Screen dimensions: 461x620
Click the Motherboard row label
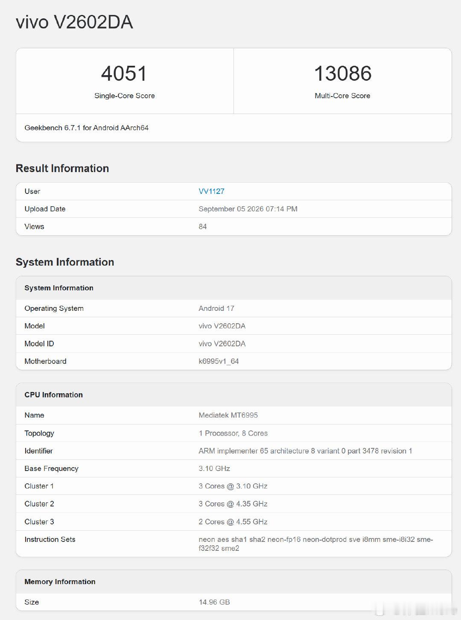coord(45,361)
